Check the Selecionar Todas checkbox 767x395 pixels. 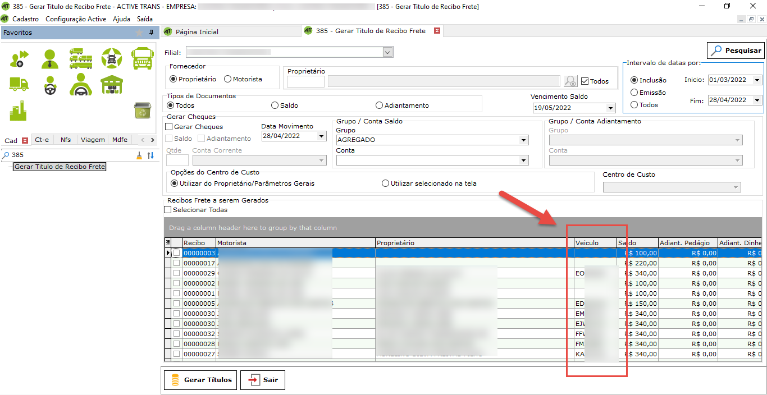[x=168, y=210]
